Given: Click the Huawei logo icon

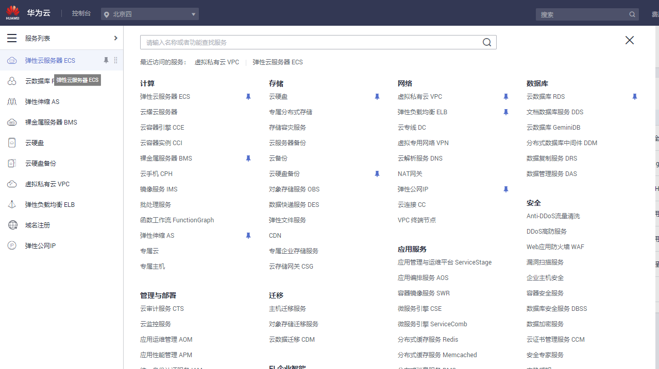Looking at the screenshot, I should [12, 13].
